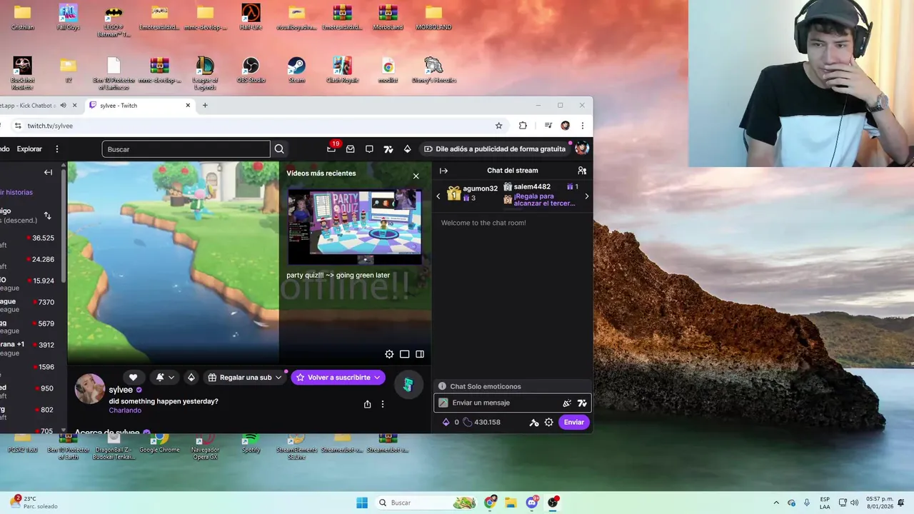Open the Chrome three-dot menu

[x=582, y=126]
